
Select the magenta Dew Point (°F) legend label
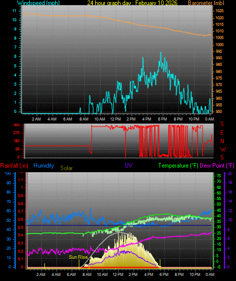pyautogui.click(x=217, y=166)
